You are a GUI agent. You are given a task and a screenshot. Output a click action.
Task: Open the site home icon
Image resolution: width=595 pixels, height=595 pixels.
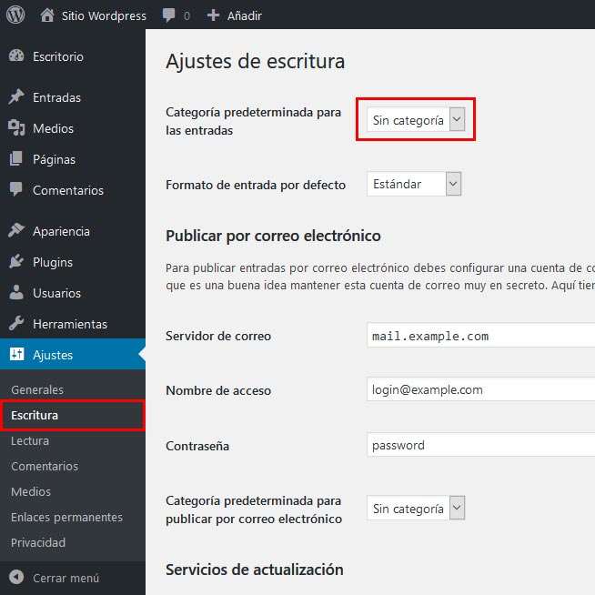[47, 15]
